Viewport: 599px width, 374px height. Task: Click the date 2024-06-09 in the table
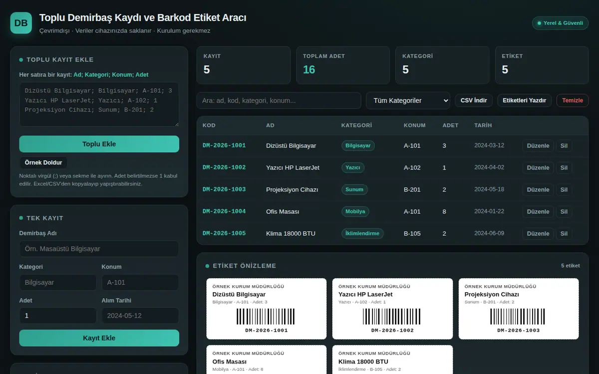[489, 233]
